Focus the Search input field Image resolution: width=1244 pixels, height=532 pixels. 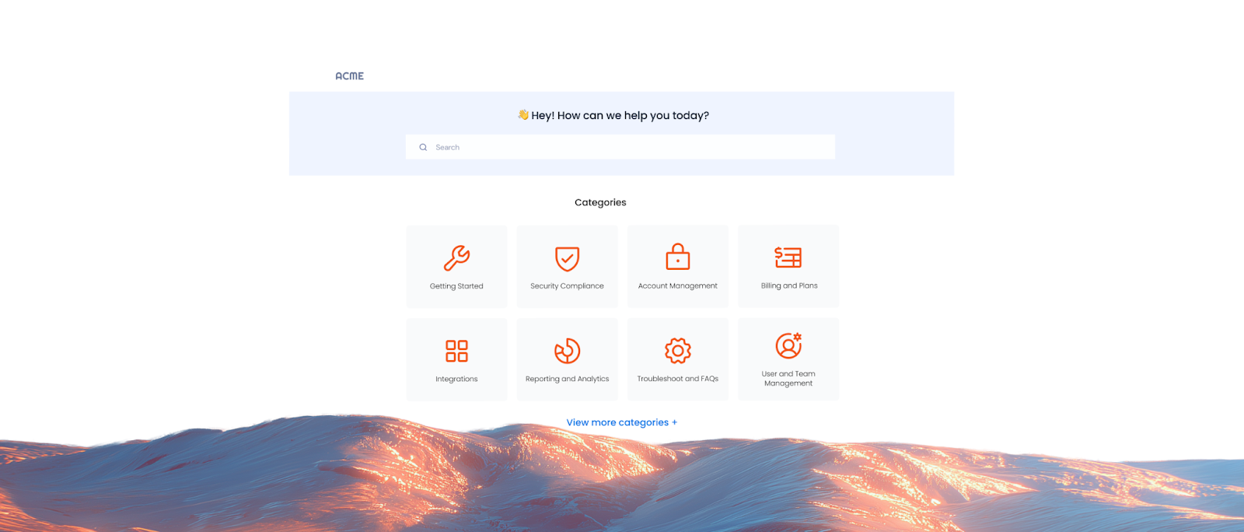620,147
